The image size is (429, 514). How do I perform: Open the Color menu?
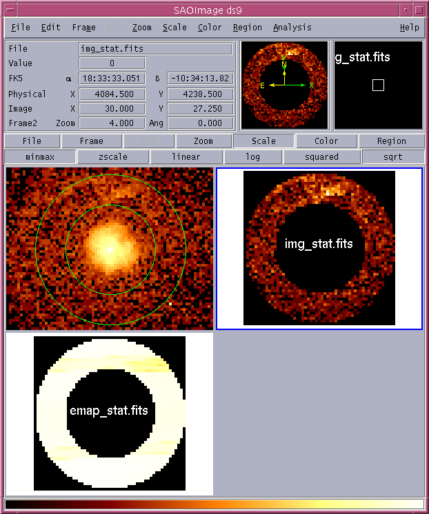210,28
